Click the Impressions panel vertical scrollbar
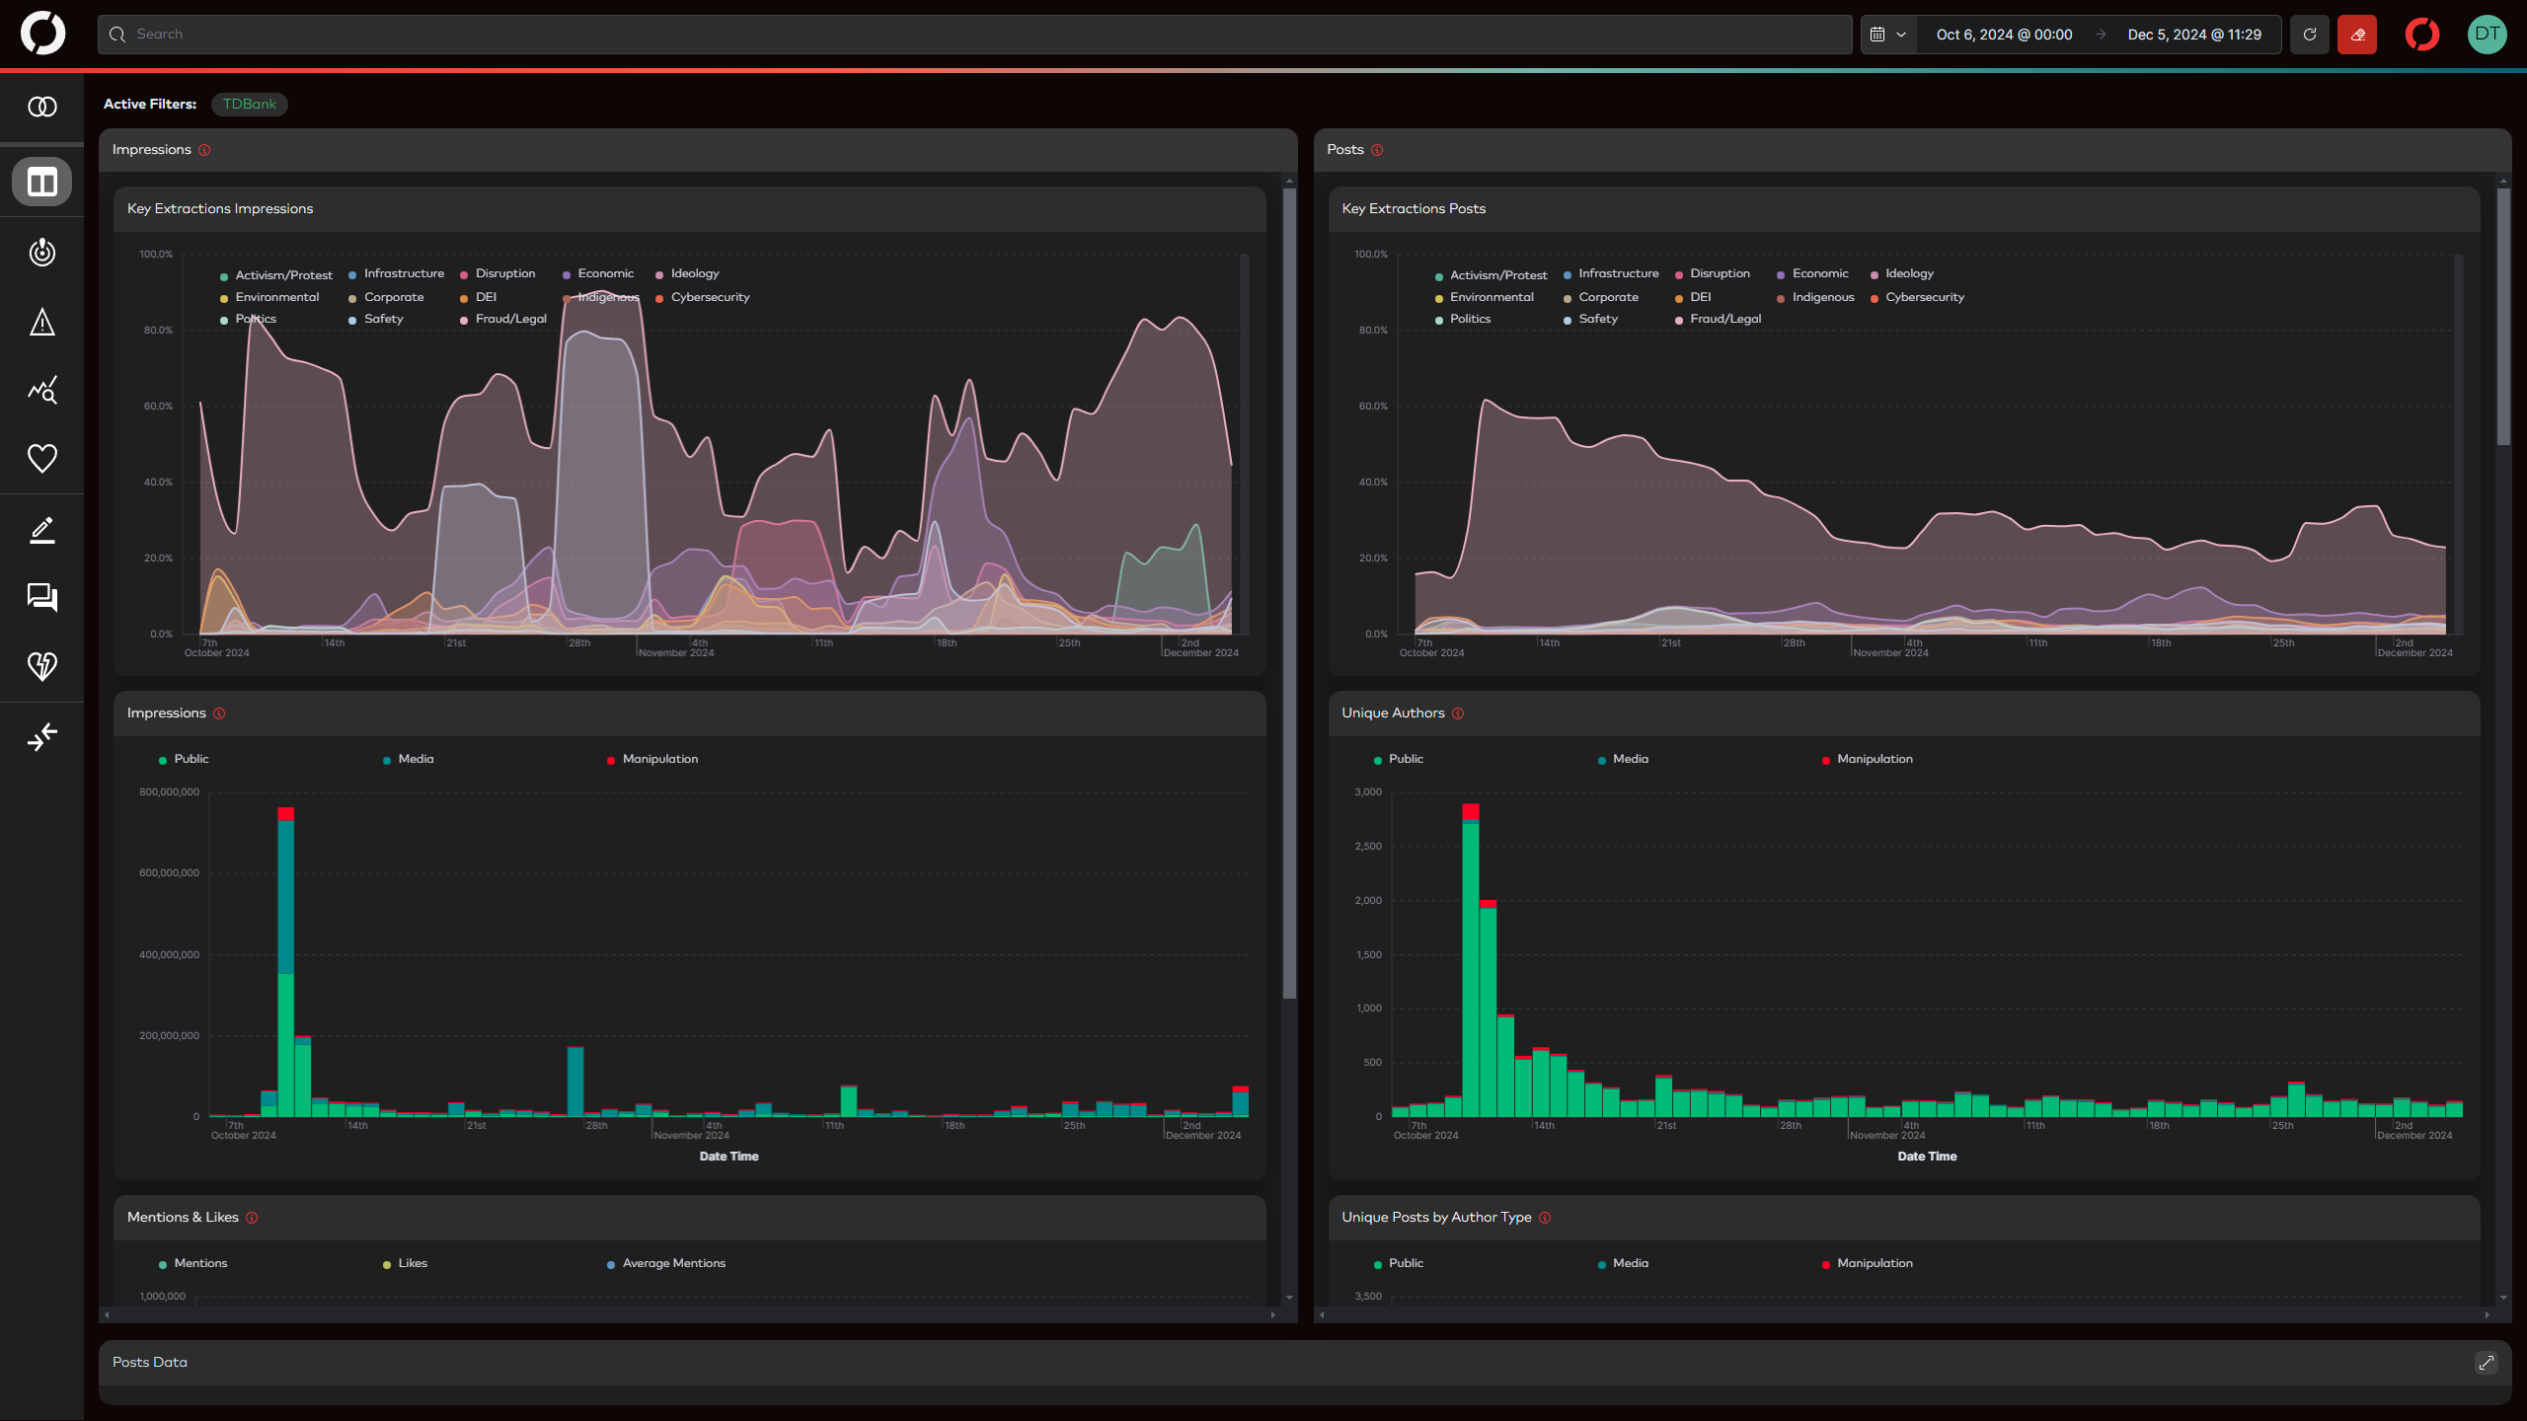This screenshot has width=2527, height=1421. [x=1289, y=592]
